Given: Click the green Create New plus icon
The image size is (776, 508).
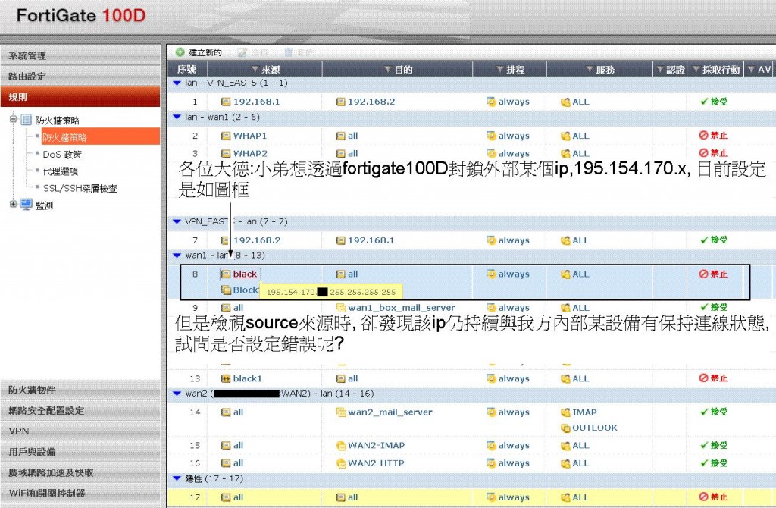Looking at the screenshot, I should [x=180, y=52].
